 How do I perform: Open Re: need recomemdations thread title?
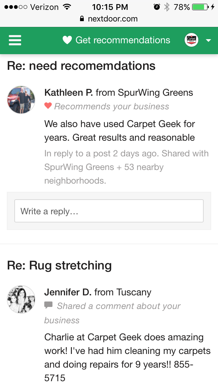[x=81, y=66]
